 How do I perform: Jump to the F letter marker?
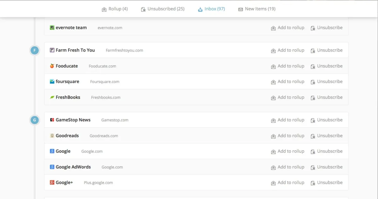35,50
